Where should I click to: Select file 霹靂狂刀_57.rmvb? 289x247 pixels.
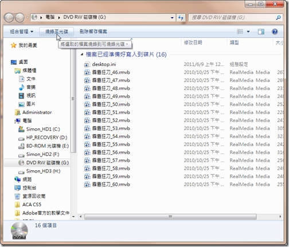[x=107, y=160]
